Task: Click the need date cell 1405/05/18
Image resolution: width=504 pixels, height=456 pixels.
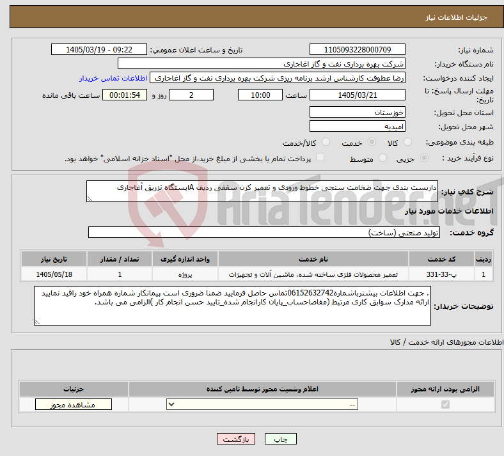Action: pyautogui.click(x=54, y=274)
